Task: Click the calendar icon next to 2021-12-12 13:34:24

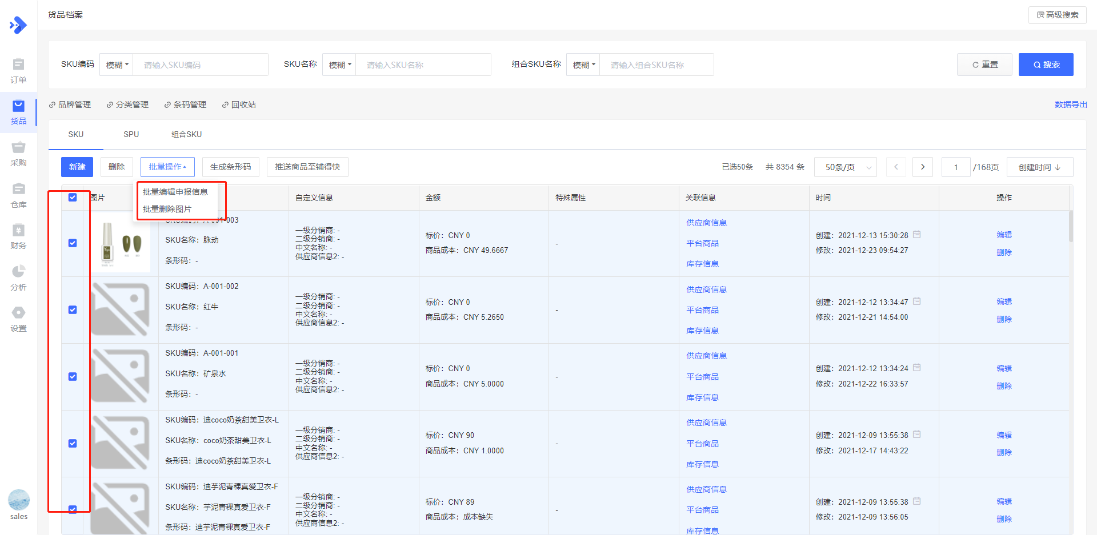Action: point(917,368)
